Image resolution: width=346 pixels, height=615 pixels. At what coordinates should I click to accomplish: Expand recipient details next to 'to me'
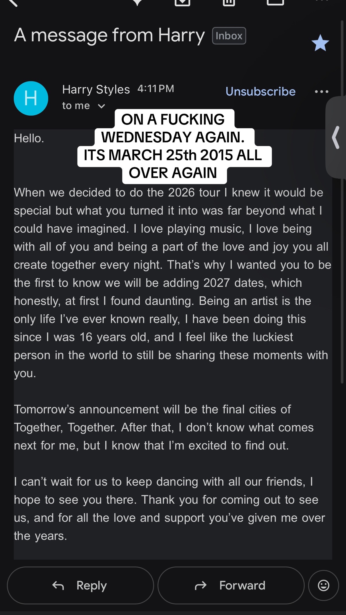click(101, 106)
